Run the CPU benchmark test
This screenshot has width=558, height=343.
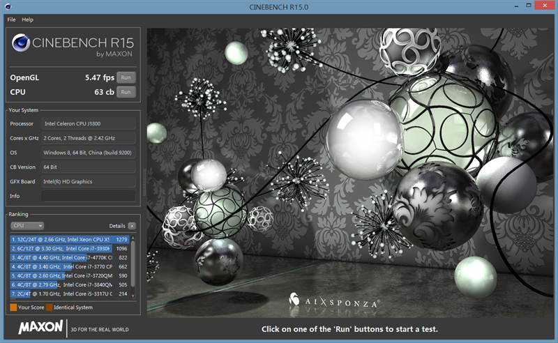click(x=126, y=92)
